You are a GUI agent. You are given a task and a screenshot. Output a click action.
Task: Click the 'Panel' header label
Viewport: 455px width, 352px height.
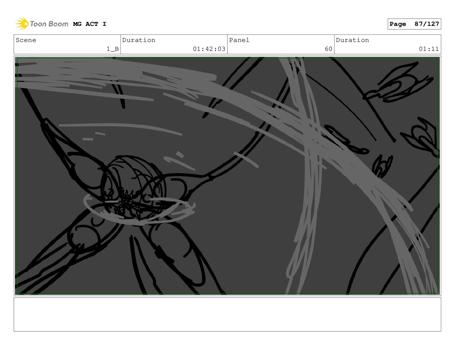(239, 40)
